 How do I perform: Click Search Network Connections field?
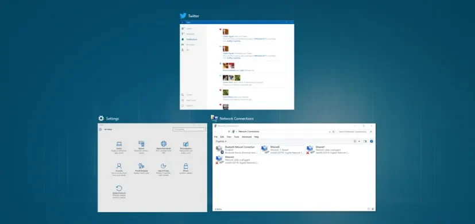point(355,132)
